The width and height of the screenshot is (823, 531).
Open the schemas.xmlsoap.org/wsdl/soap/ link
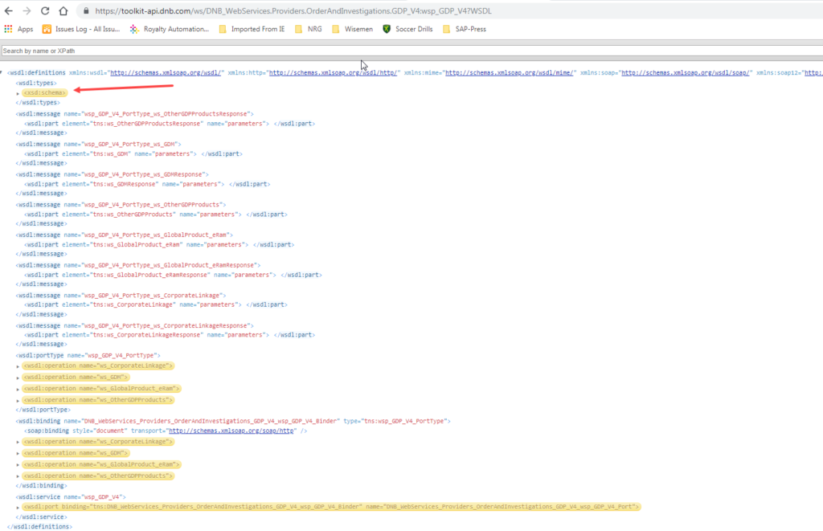(685, 73)
